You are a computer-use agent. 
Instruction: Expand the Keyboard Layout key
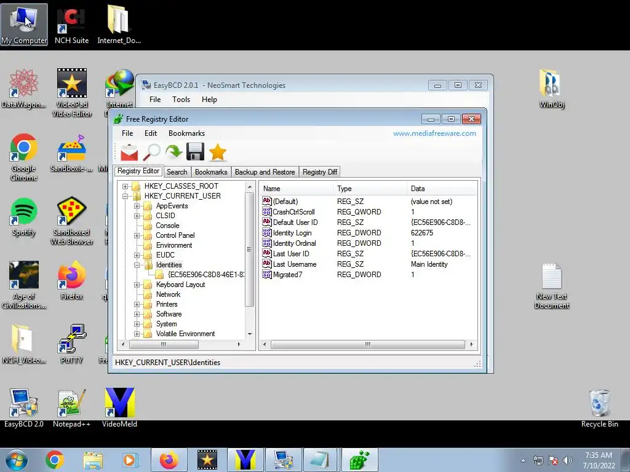click(x=137, y=285)
